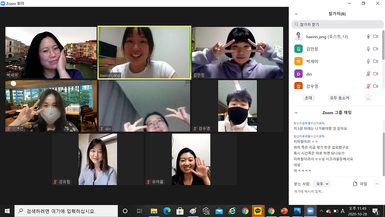This screenshot has height=217, width=385.
Task: Unmute 강우영's red muted mic indicator
Action: (x=368, y=86)
